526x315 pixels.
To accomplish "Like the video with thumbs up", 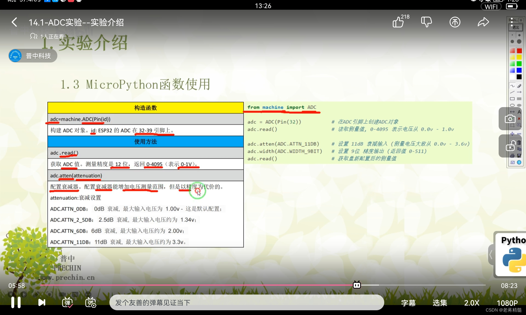I will [398, 23].
